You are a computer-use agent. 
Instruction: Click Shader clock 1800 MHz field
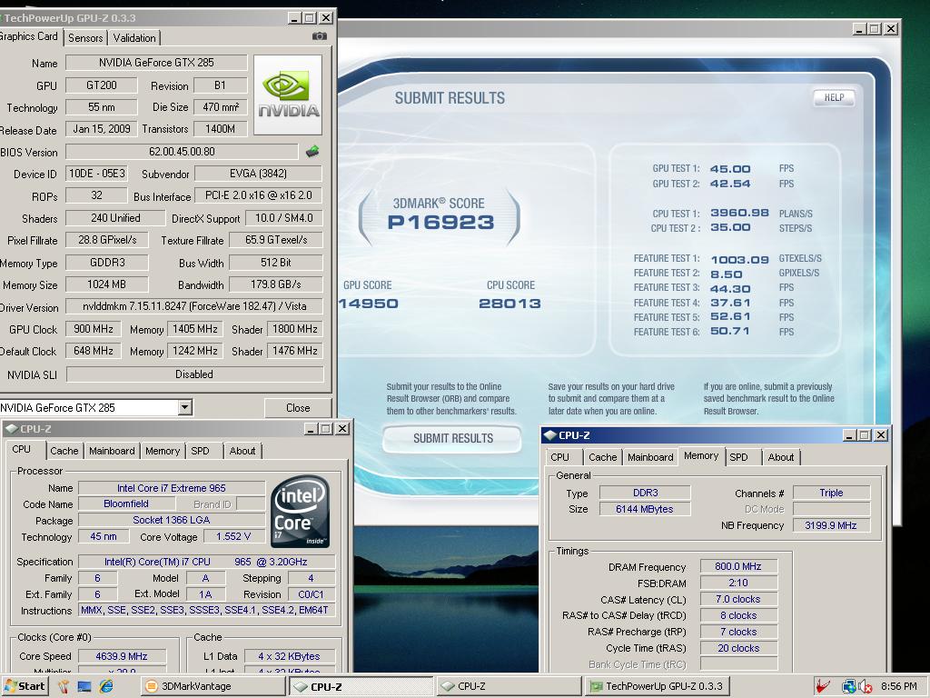pyautogui.click(x=295, y=329)
